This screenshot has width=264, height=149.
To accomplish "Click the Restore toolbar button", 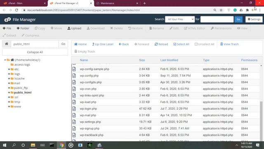I will tap(135, 28).
